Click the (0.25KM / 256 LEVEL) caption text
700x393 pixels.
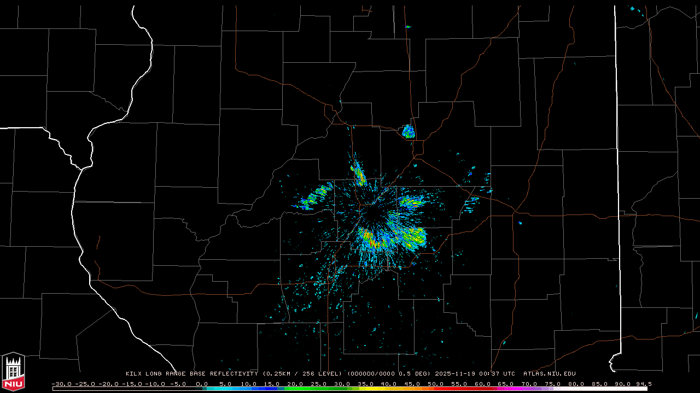click(303, 374)
